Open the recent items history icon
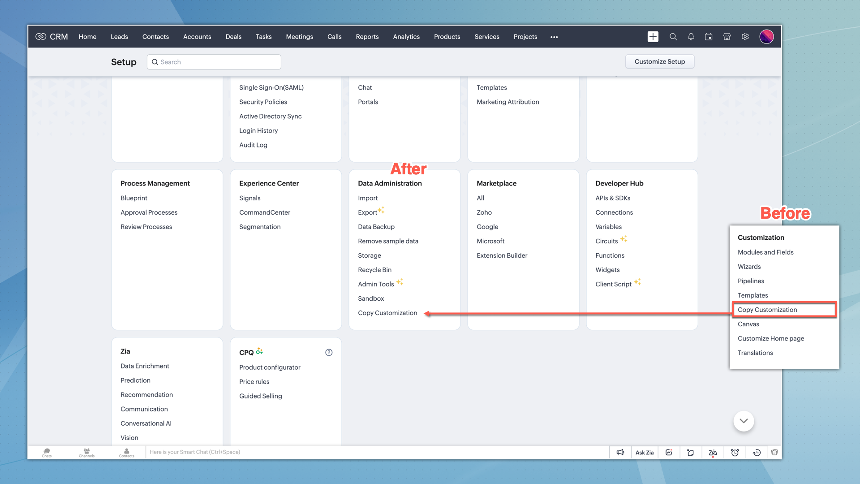The height and width of the screenshot is (484, 860). pyautogui.click(x=757, y=452)
